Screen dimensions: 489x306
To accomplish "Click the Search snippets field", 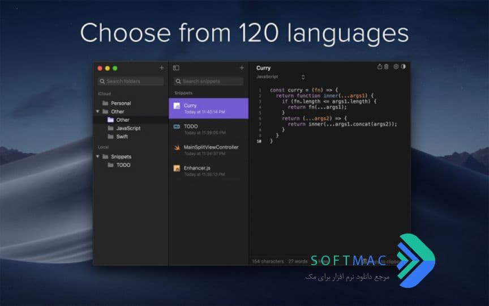I will [209, 81].
